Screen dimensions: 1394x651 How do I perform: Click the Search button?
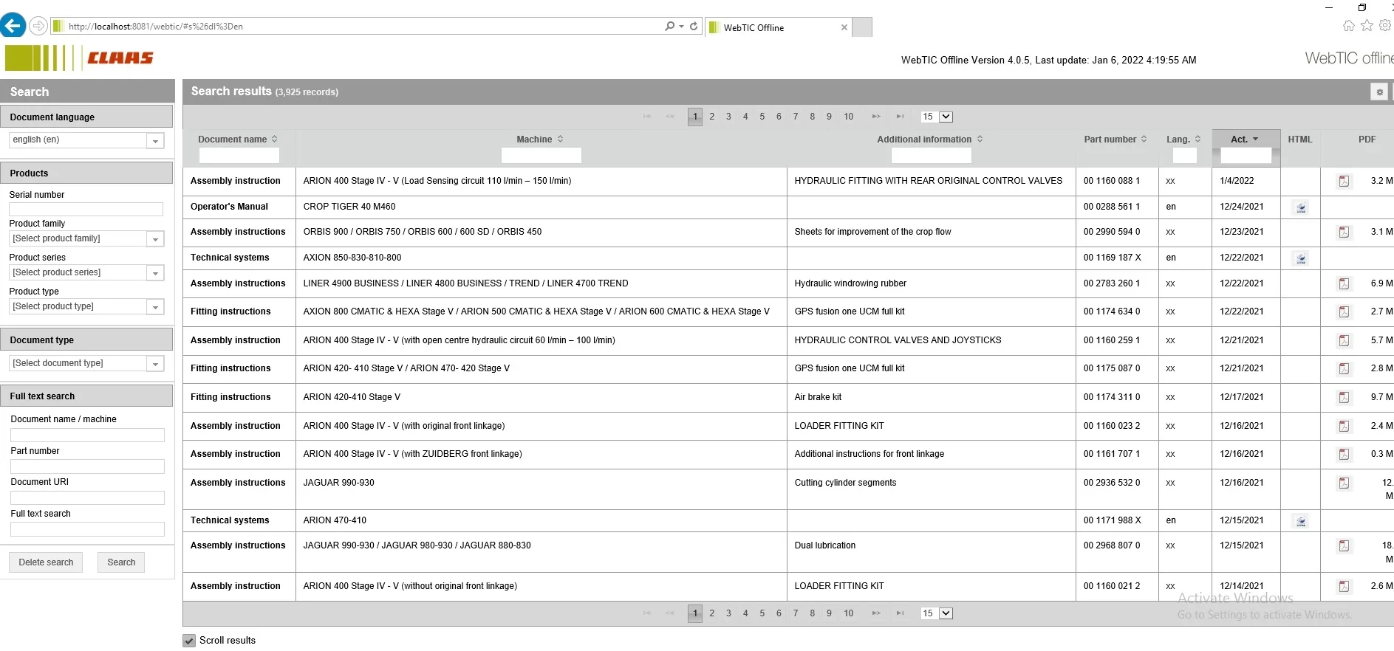pyautogui.click(x=121, y=562)
